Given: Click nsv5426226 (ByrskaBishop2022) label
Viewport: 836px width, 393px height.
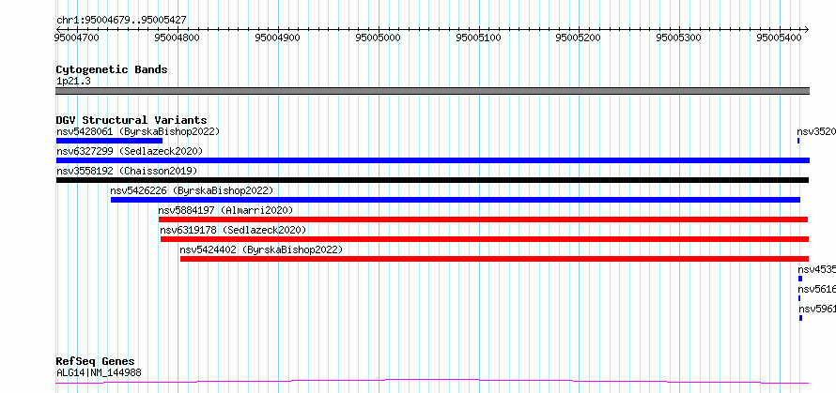Looking at the screenshot, I should tap(192, 190).
